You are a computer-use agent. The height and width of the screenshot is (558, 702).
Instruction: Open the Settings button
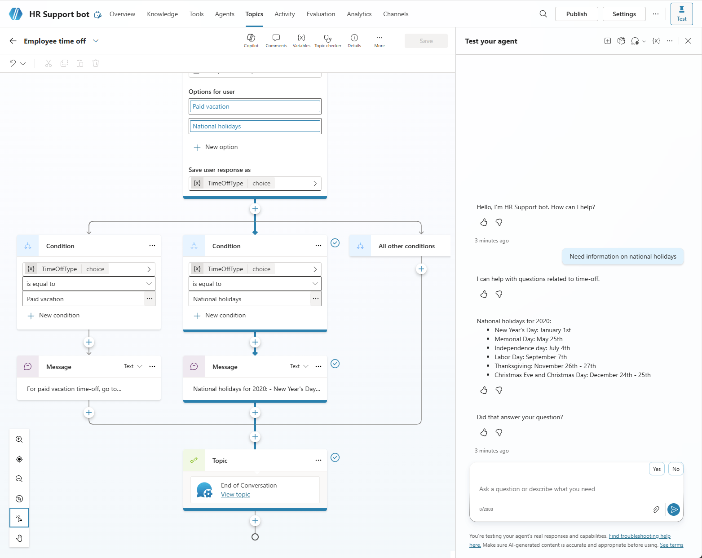coord(624,14)
